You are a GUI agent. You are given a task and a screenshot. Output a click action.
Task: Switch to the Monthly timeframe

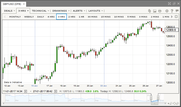15,17
